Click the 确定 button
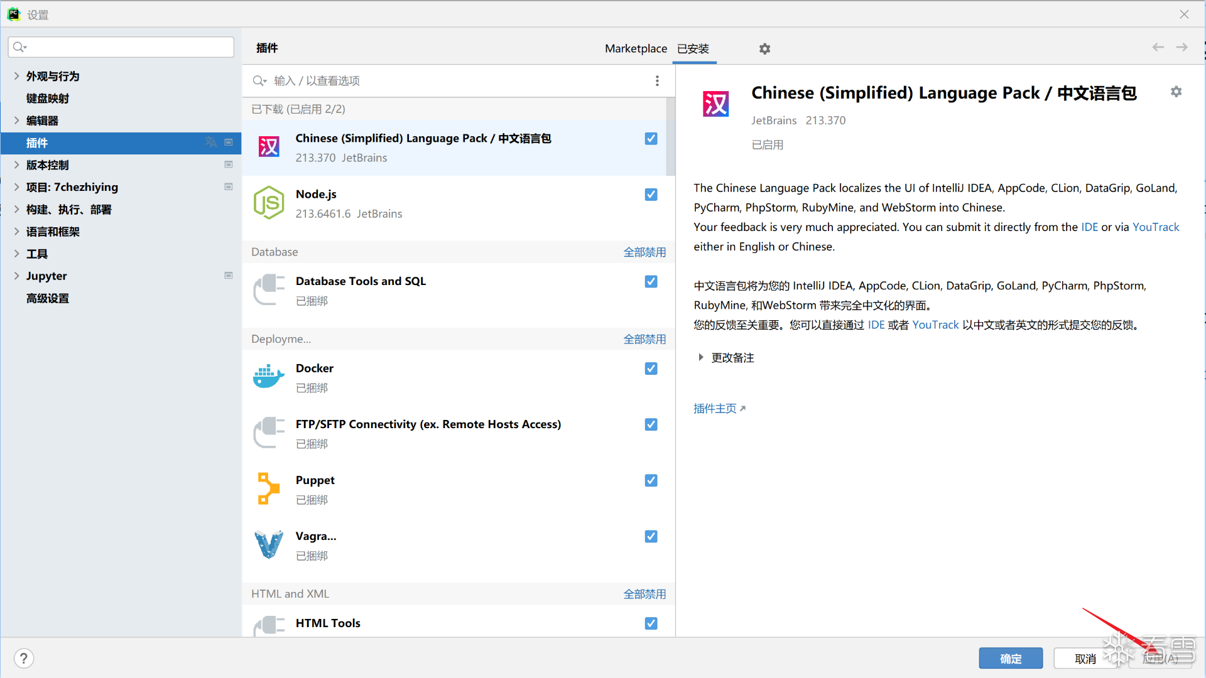 1010,659
